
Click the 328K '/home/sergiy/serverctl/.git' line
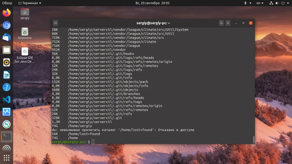pos(87,118)
